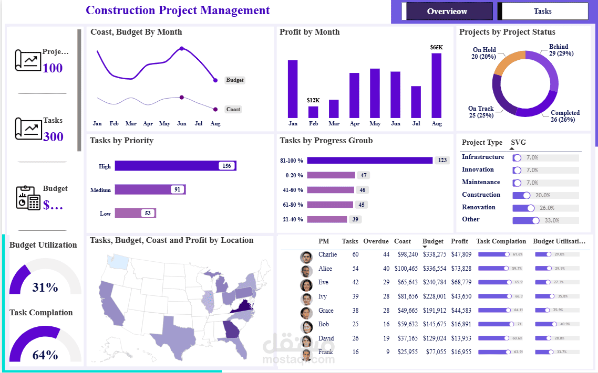Screen dimensions: 598x373
Task: Click the Jan profit bar
Action: point(293,89)
